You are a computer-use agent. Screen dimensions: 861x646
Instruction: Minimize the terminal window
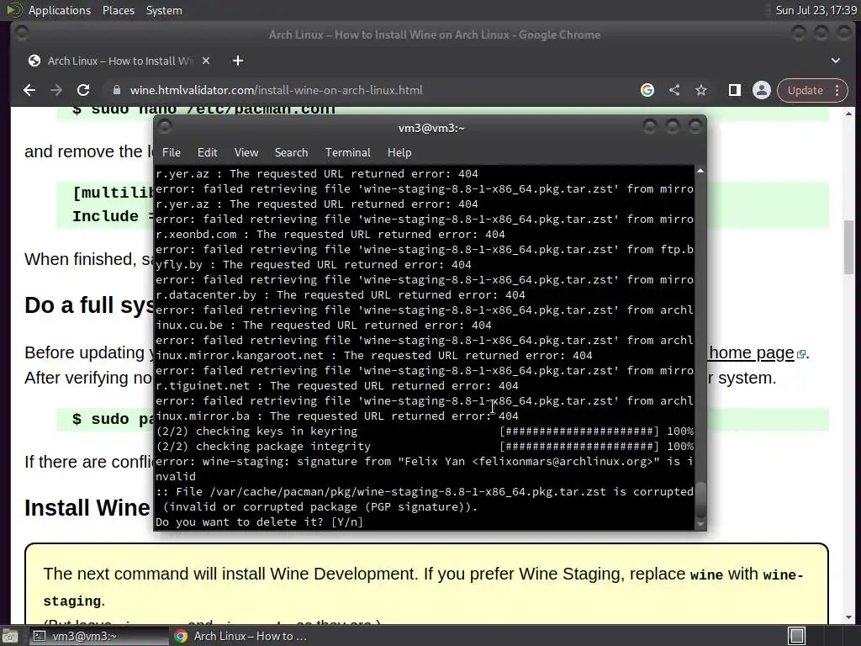coord(650,127)
